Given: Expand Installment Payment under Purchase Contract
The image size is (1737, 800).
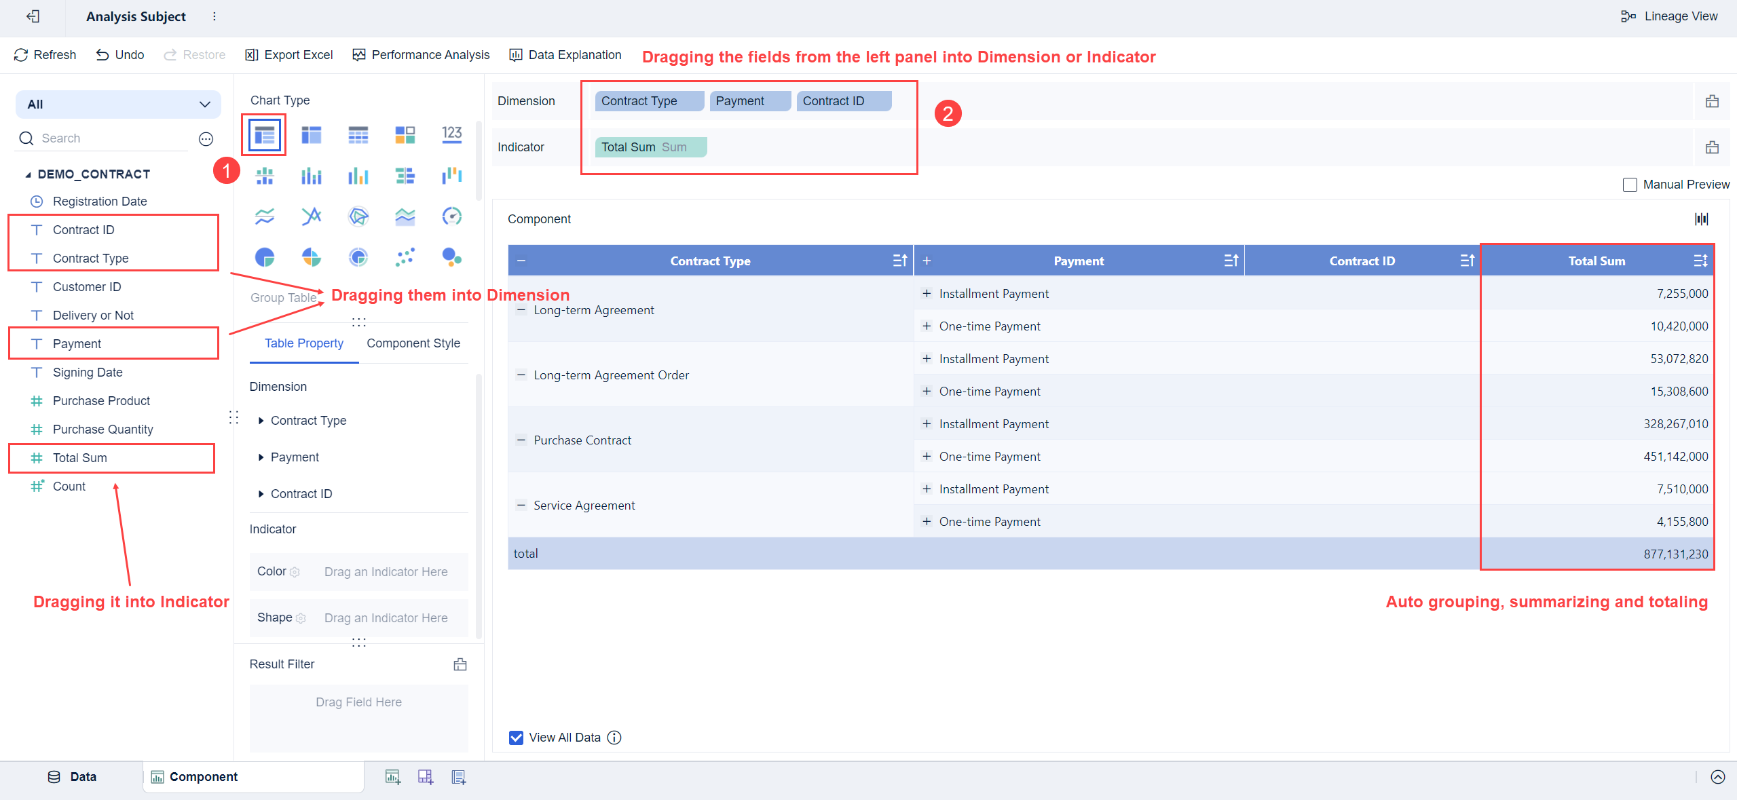Looking at the screenshot, I should tap(927, 423).
